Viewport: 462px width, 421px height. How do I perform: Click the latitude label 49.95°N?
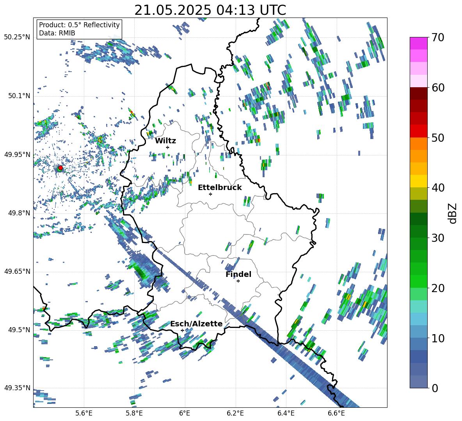(x=17, y=155)
